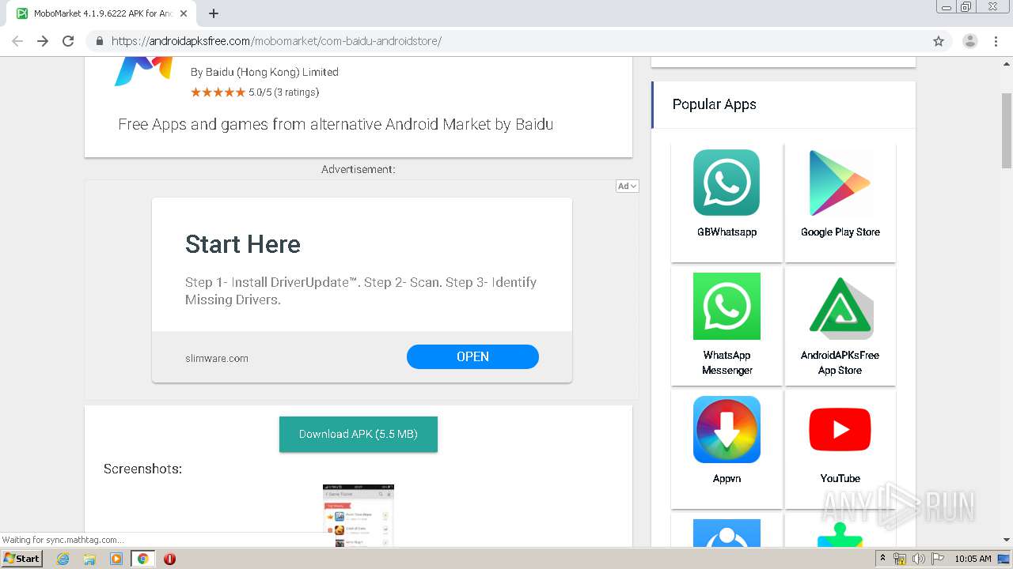Image resolution: width=1013 pixels, height=569 pixels.
Task: Open the Google Play Store icon
Action: pos(840,183)
